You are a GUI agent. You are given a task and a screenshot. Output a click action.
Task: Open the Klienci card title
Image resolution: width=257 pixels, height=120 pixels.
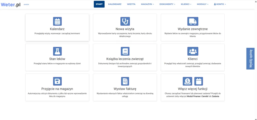click(x=193, y=59)
